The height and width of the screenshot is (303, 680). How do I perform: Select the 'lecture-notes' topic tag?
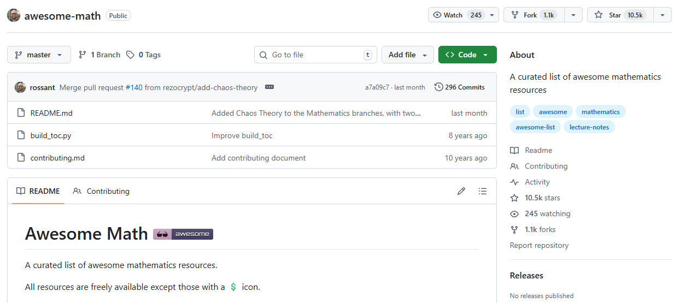589,127
